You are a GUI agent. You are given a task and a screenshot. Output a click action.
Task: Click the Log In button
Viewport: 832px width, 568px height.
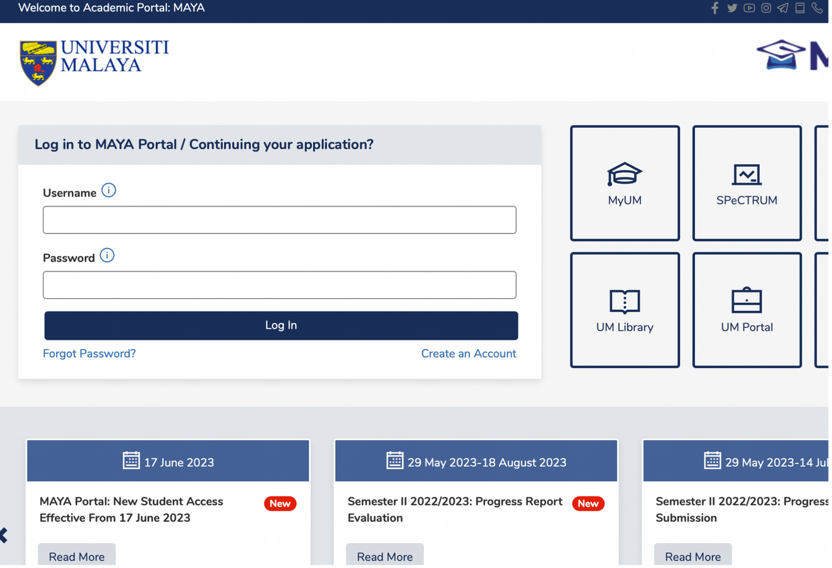pos(281,326)
